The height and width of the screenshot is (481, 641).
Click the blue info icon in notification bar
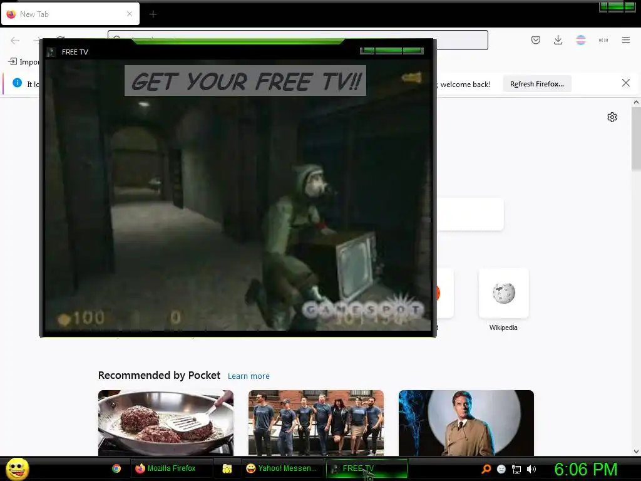(17, 83)
